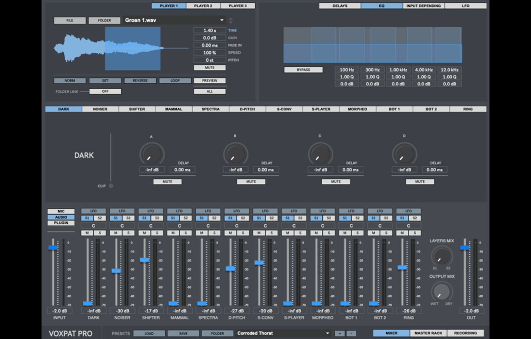531x339 pixels.
Task: Open the Groan 1.wav file dropdown
Action: 222,20
